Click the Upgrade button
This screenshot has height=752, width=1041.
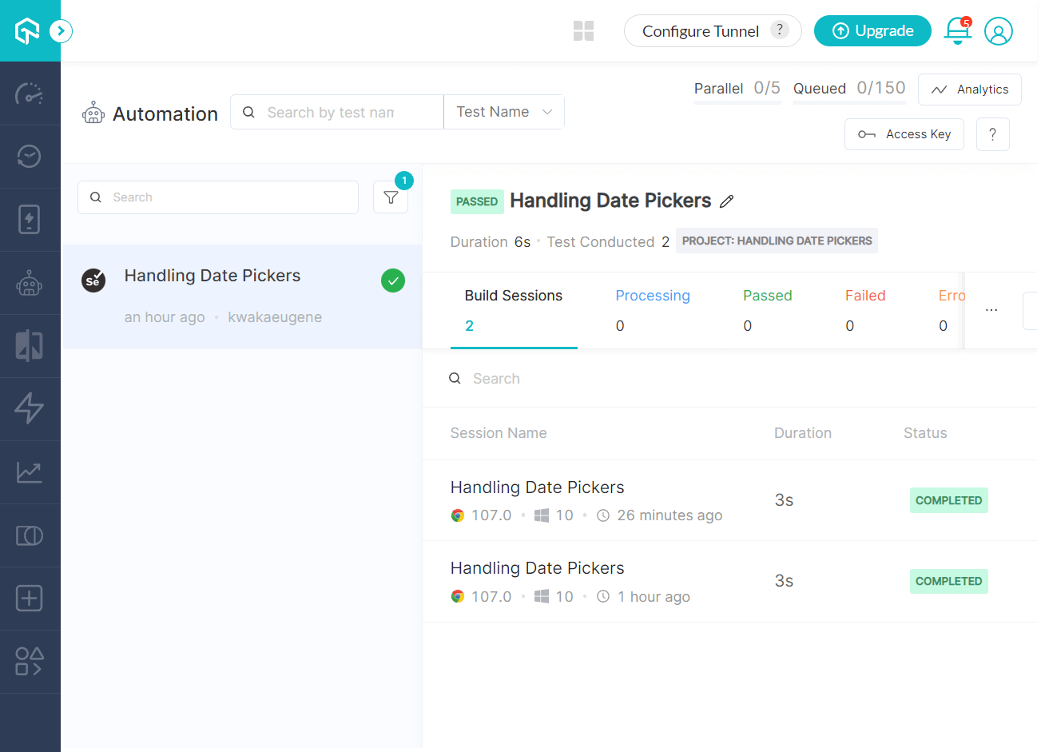(872, 30)
